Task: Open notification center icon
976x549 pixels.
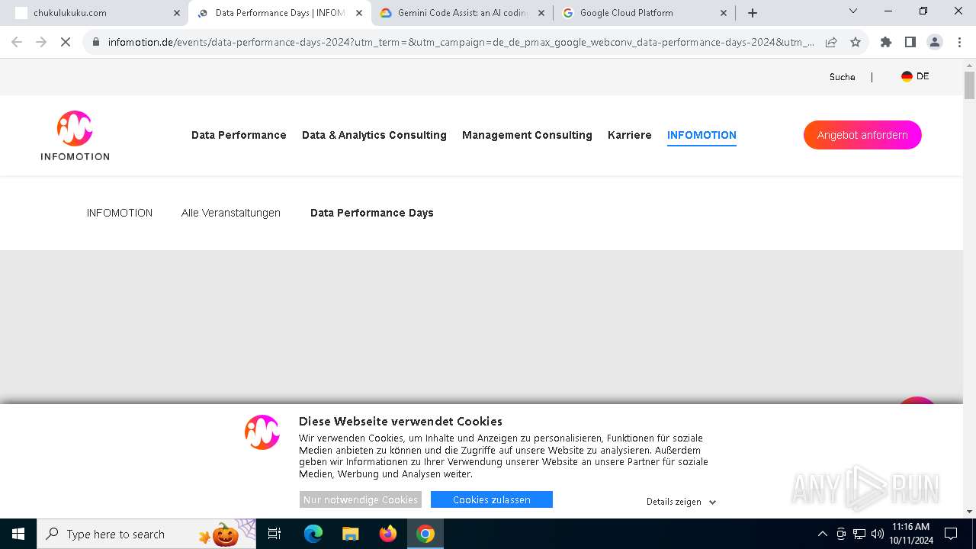Action: coord(951,534)
